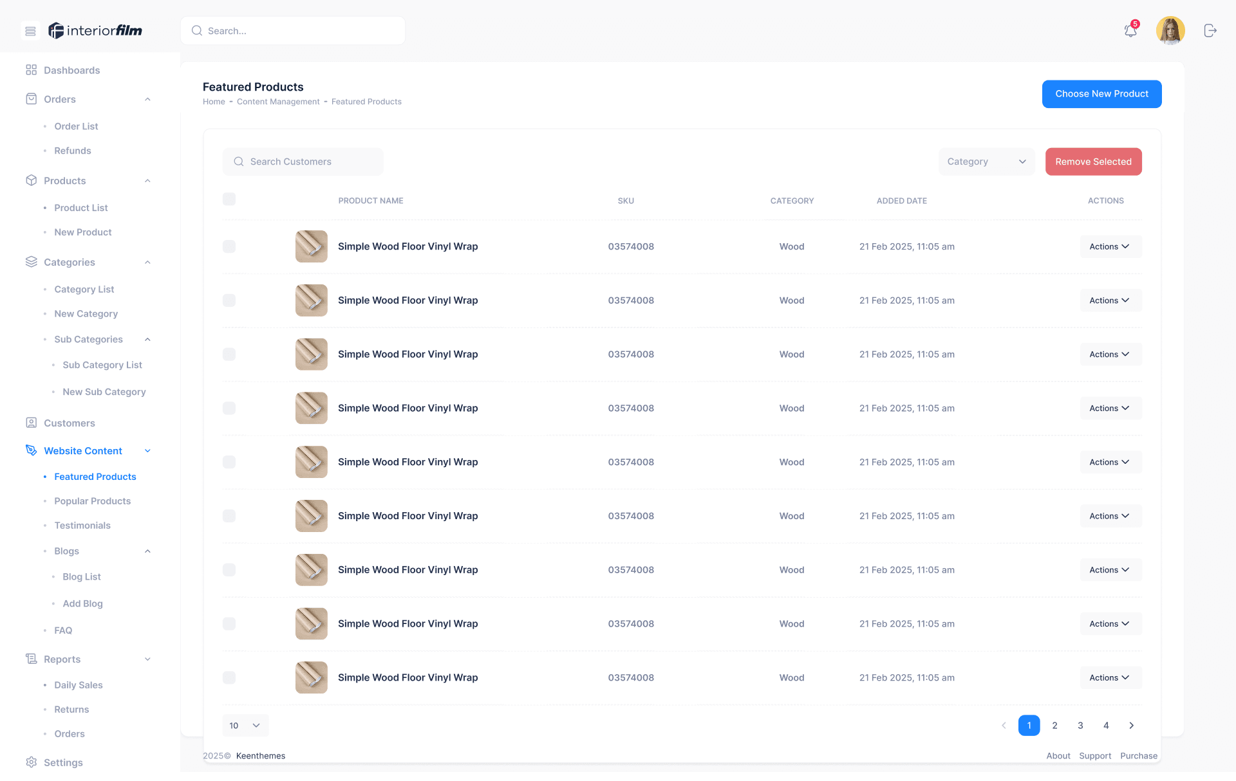Open the rows-per-page dropdown showing 10
Screen dimensions: 1236x781
click(x=245, y=726)
